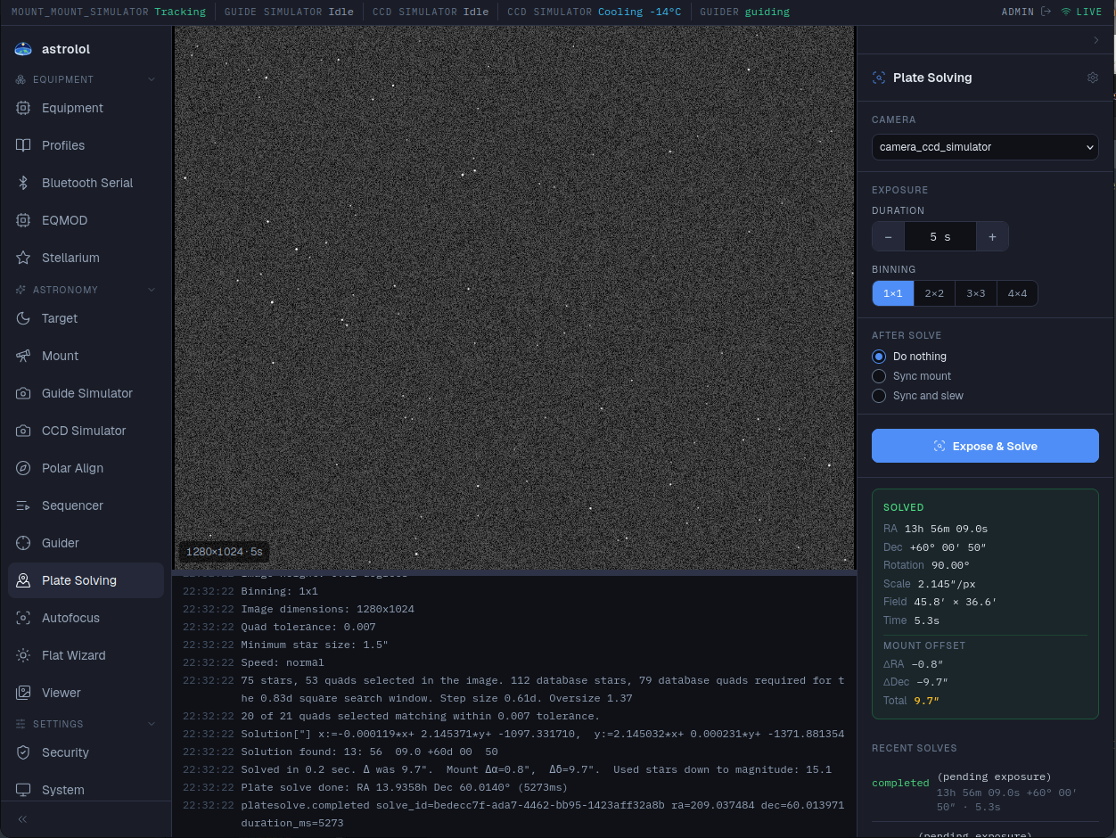Viewport: 1116px width, 838px height.
Task: Collapse the Settings sidebar section
Action: pos(152,724)
